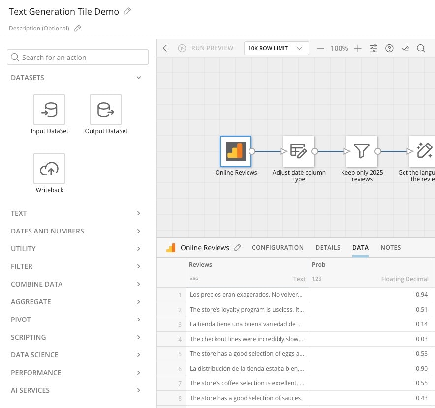
Task: Open the help question mark icon
Action: tap(389, 48)
